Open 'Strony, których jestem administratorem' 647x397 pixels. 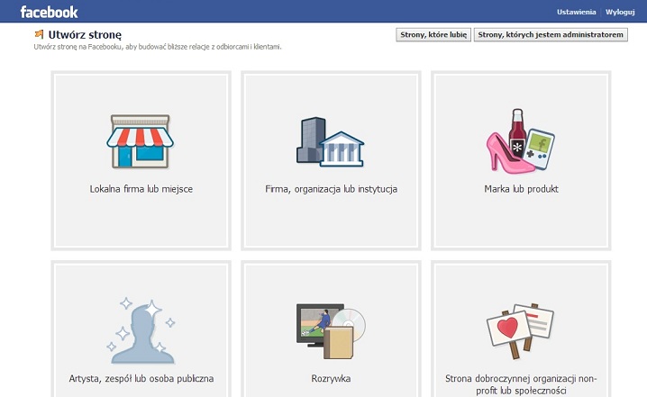tap(551, 35)
